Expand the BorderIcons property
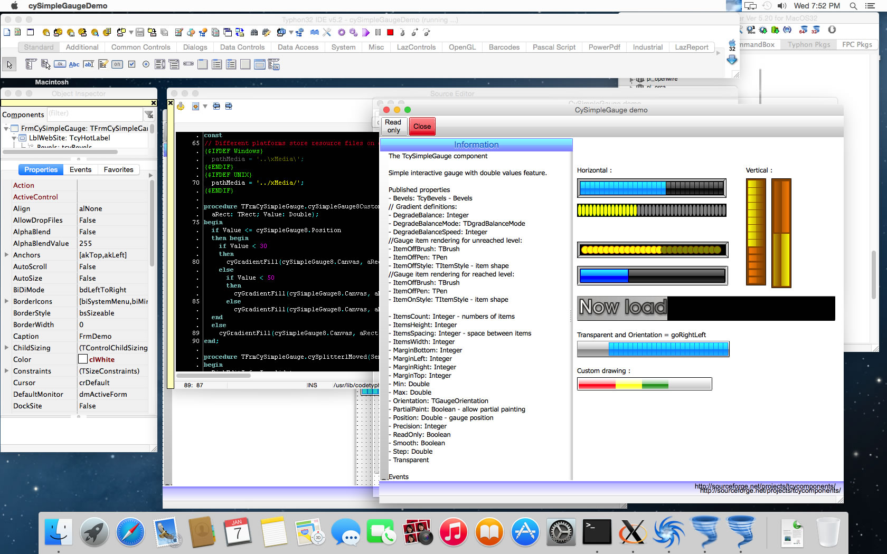Screen dimensions: 887x554 6,301
